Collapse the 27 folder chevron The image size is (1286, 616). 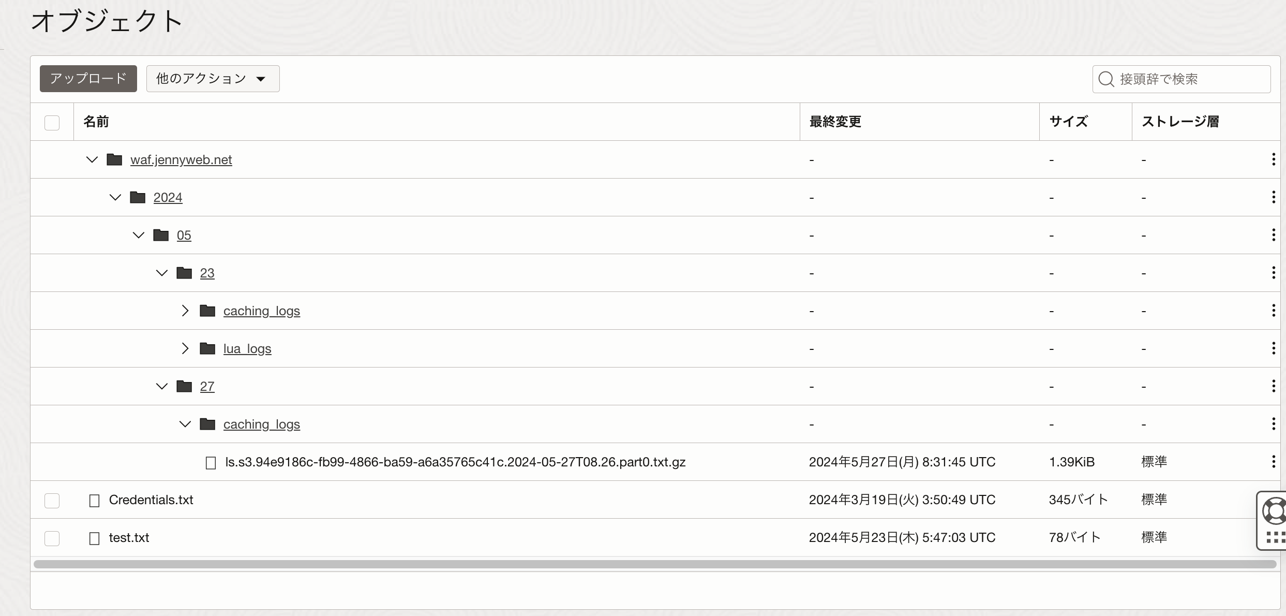tap(162, 386)
